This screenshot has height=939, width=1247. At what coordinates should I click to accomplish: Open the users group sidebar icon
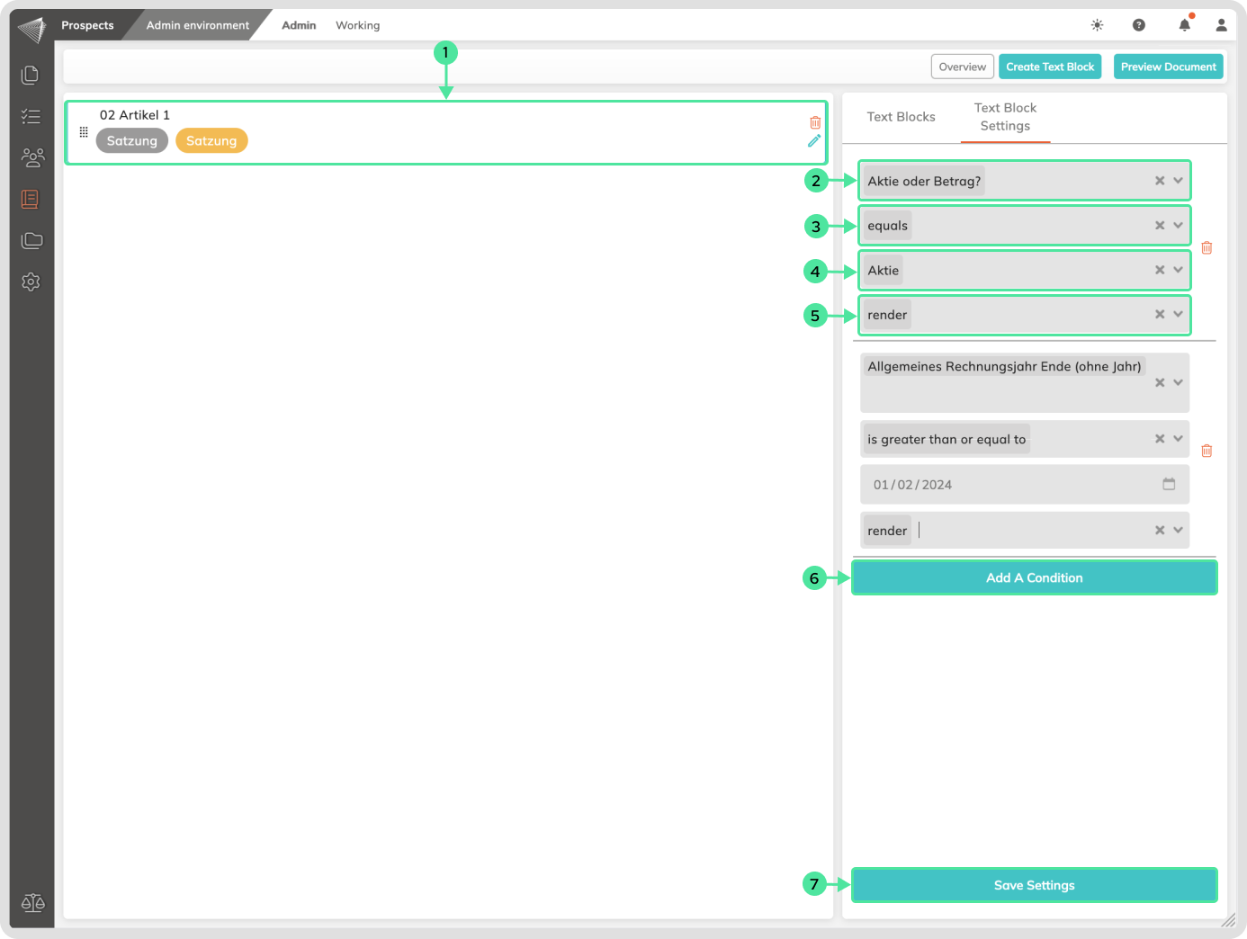point(31,157)
